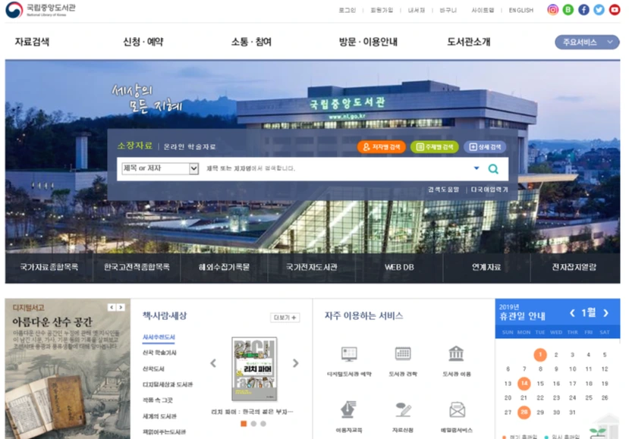Open the 자료검색 main menu
Viewport: 629px width, 439px height.
tap(32, 42)
